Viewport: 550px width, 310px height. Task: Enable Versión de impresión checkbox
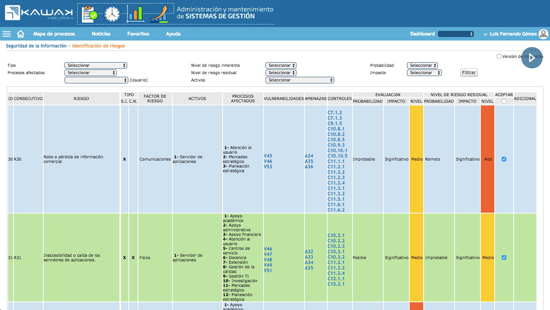click(499, 56)
